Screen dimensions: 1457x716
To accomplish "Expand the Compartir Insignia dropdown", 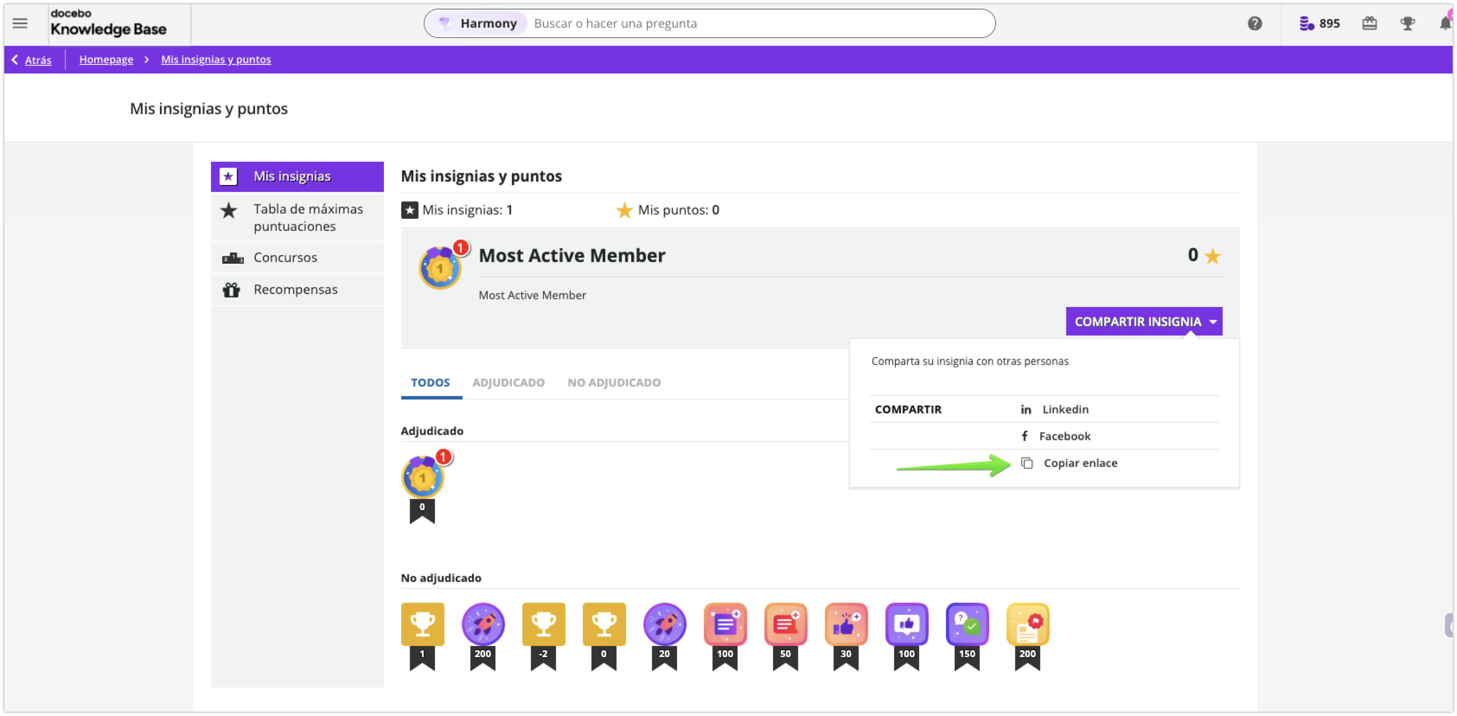I will 1144,321.
